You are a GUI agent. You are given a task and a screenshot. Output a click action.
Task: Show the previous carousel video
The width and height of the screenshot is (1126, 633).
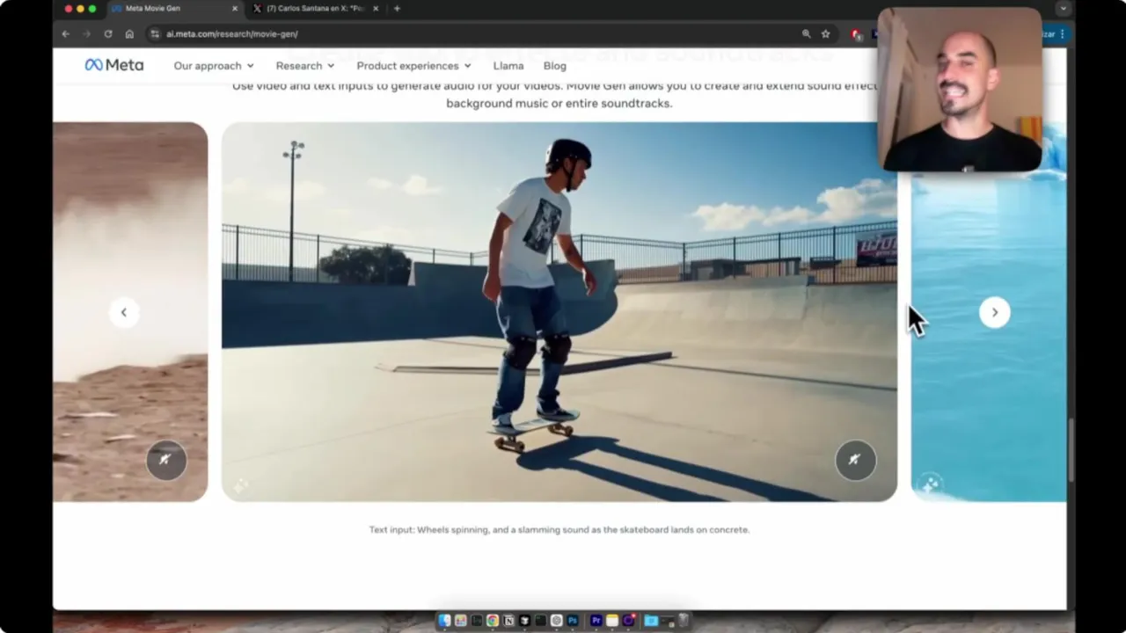[124, 312]
